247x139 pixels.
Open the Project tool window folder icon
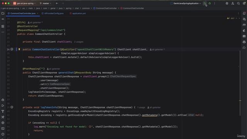[x=3, y=14]
